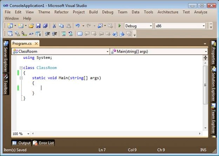Open the Main(string[] args) member dropdown
Viewport: 219px width, 156px height.
(159, 52)
